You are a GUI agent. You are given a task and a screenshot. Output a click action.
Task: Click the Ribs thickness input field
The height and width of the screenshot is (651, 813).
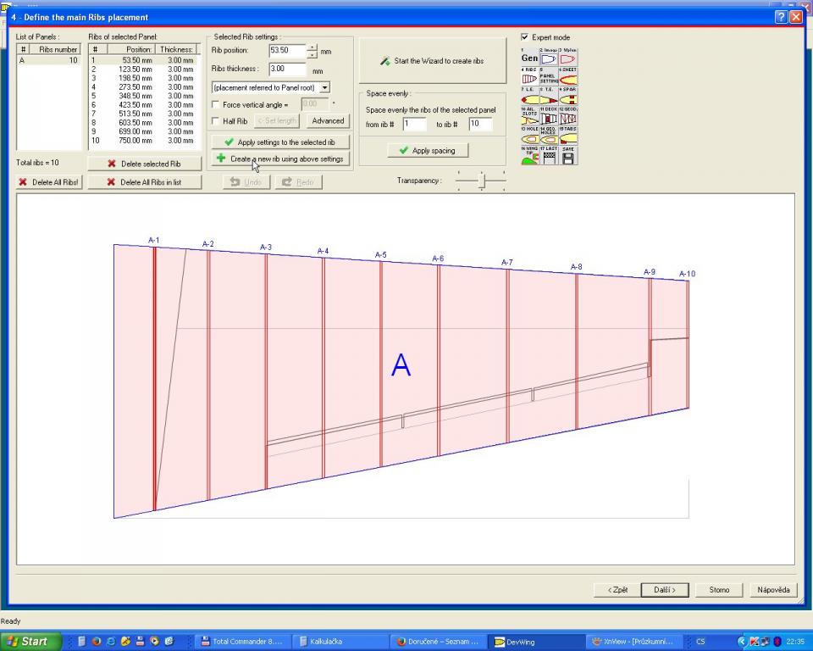pos(287,69)
